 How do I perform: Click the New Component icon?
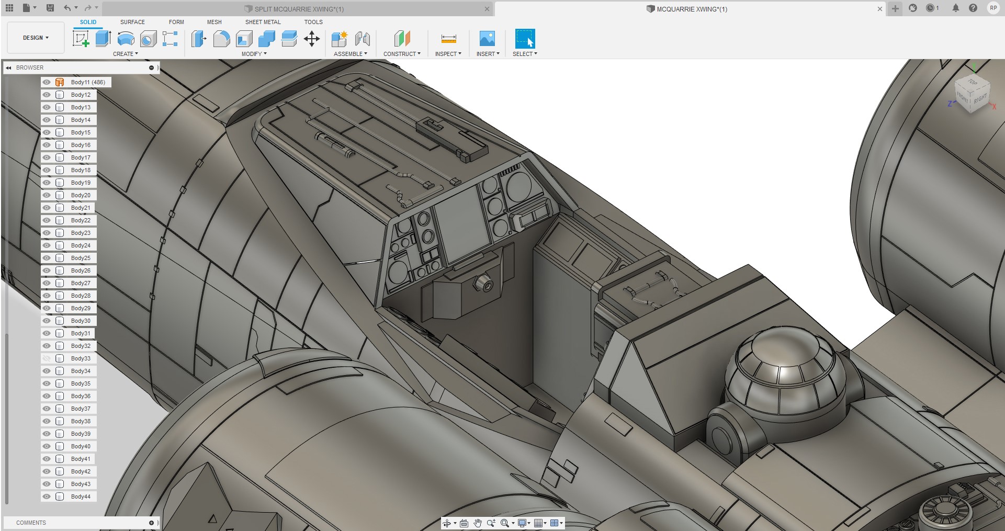click(339, 39)
